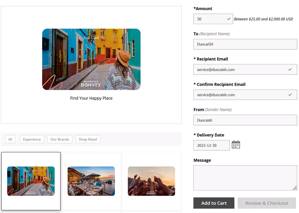Click the green checkmark in Amount field

229,19
